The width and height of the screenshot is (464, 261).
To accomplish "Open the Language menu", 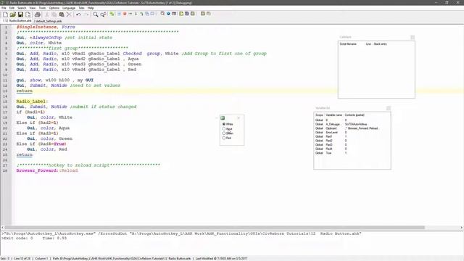I will click(x=69, y=8).
